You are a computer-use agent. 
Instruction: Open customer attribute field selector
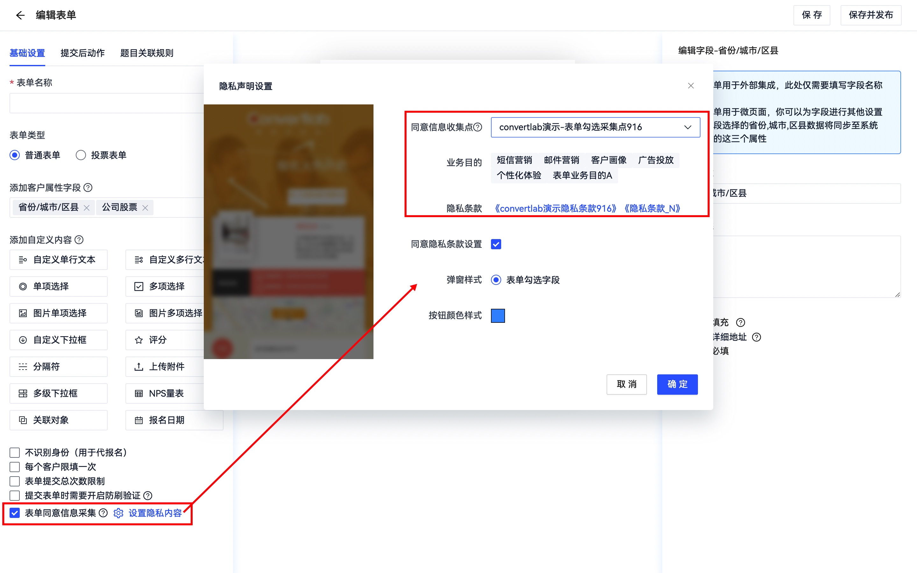(107, 208)
